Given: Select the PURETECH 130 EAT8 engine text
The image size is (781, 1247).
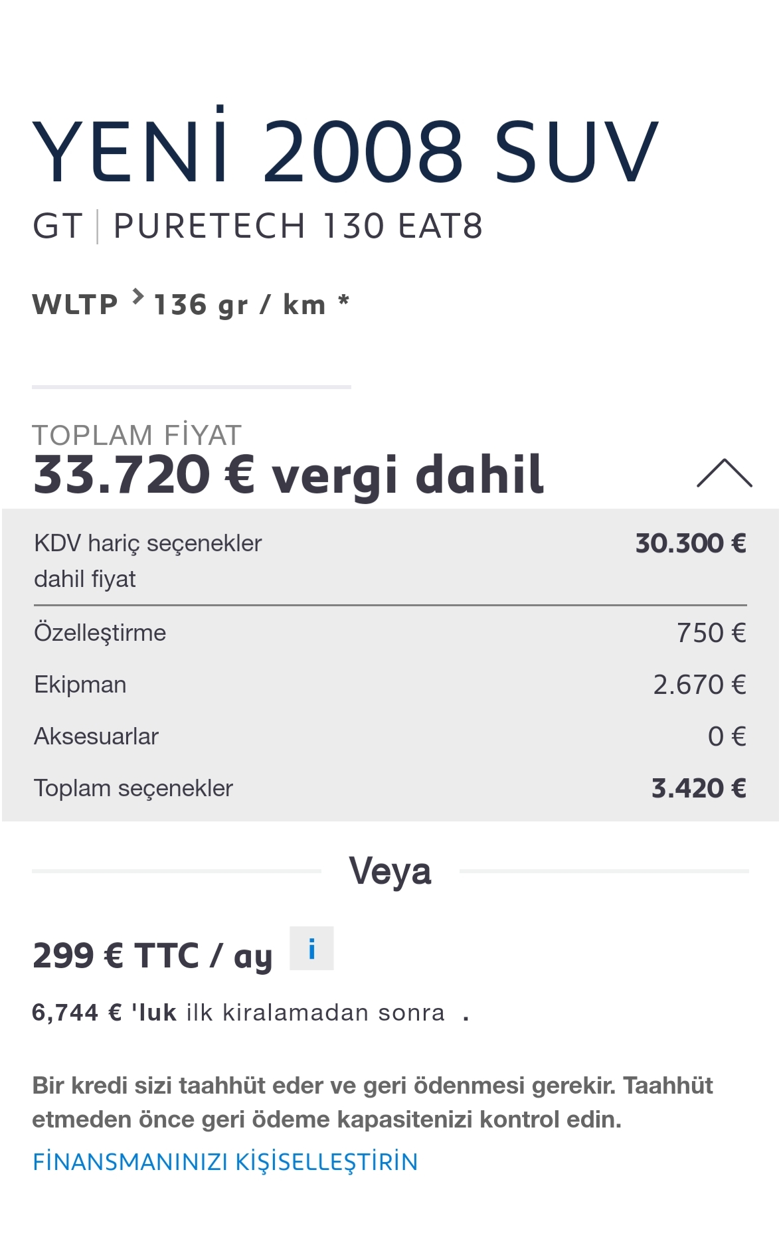Looking at the screenshot, I should (298, 226).
